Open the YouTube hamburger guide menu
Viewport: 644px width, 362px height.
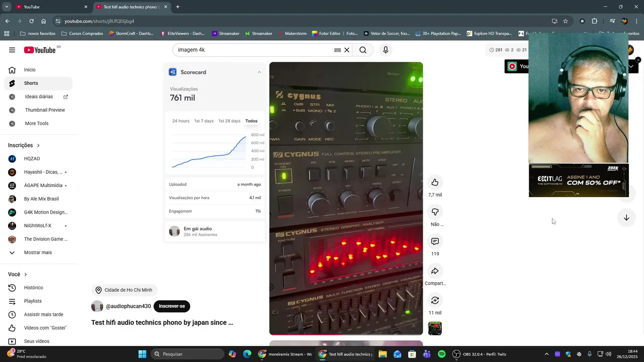tap(12, 50)
